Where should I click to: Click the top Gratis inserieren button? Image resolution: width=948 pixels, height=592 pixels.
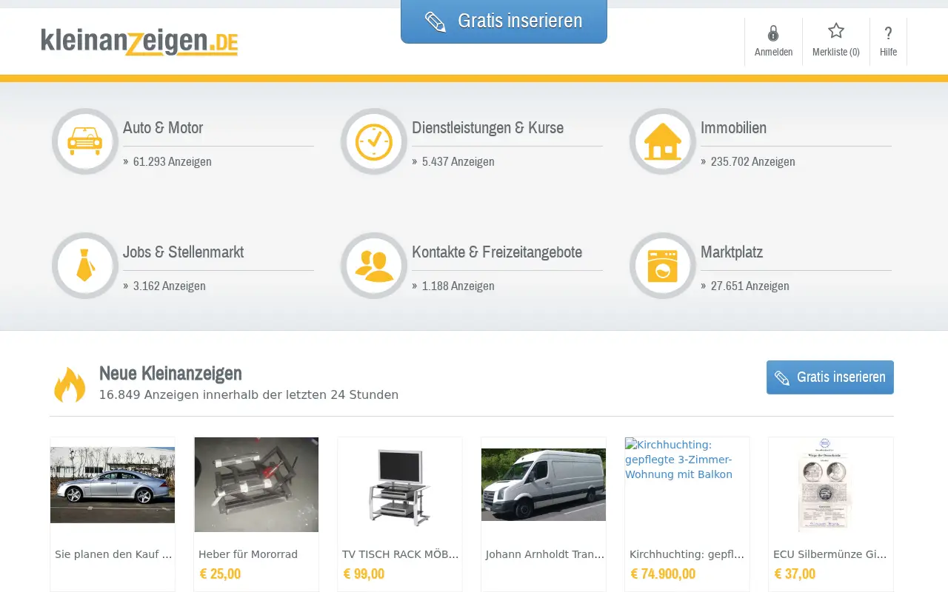[x=504, y=21]
